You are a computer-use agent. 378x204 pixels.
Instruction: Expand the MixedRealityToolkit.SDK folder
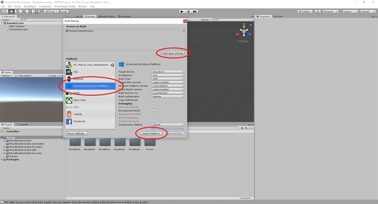pyautogui.click(x=5, y=150)
